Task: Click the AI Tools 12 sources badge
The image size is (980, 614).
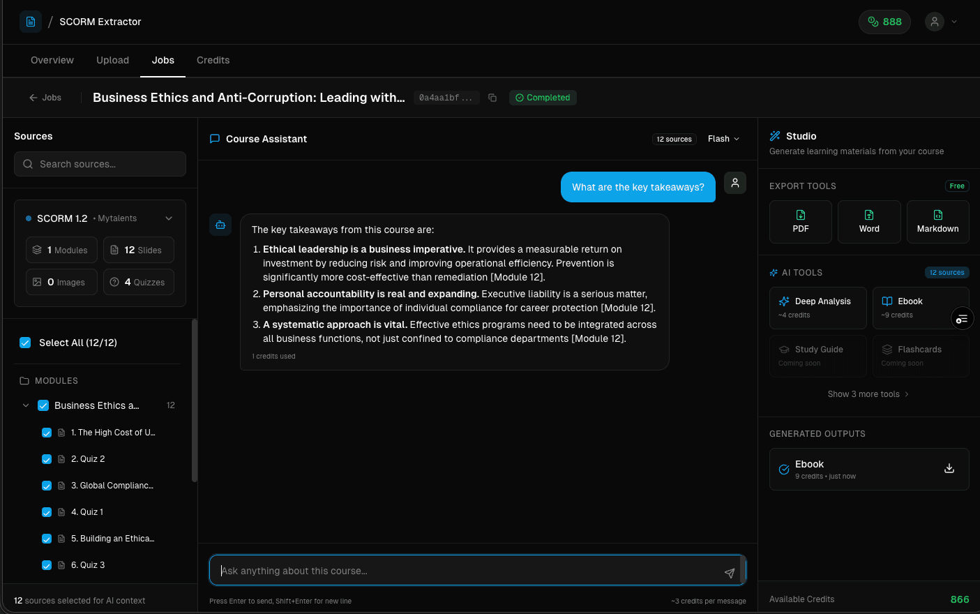Action: coord(947,273)
